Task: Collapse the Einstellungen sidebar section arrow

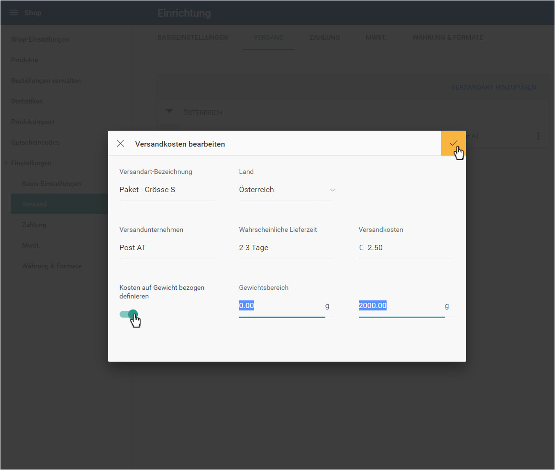Action: (x=6, y=163)
